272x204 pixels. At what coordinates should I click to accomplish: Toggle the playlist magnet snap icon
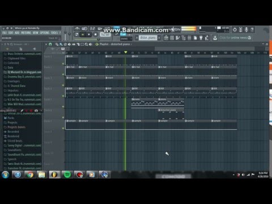tap(50, 44)
